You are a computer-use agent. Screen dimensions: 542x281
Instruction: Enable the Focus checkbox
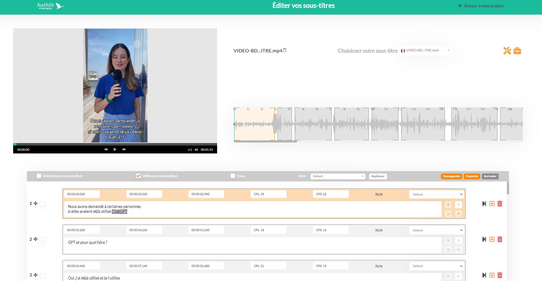[233, 176]
